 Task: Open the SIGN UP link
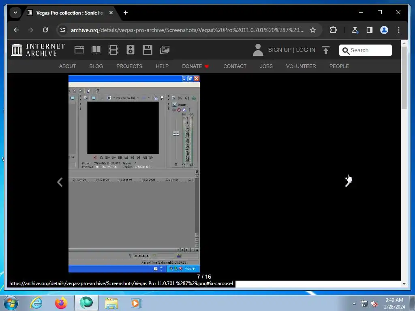tap(280, 50)
